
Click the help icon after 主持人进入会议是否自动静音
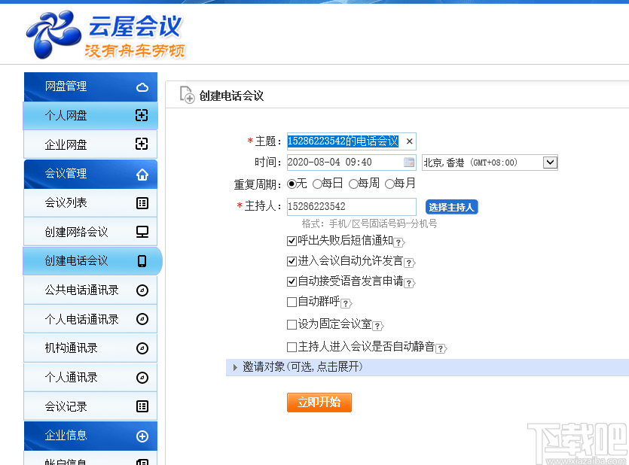click(x=441, y=348)
